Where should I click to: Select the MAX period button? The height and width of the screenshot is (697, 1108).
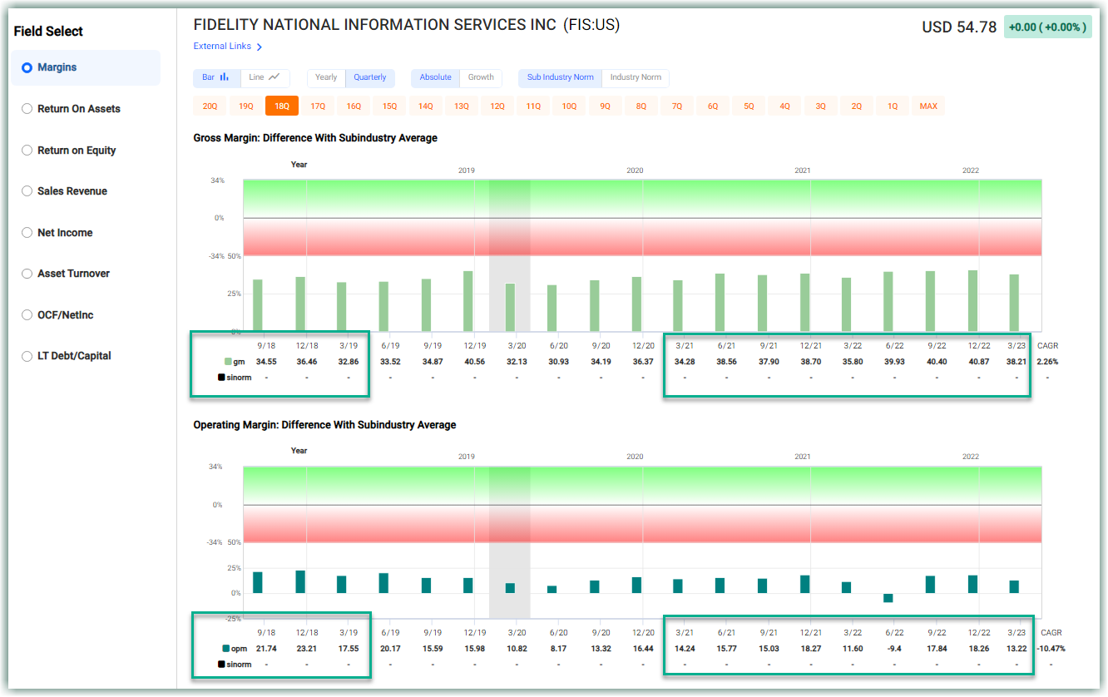(928, 106)
